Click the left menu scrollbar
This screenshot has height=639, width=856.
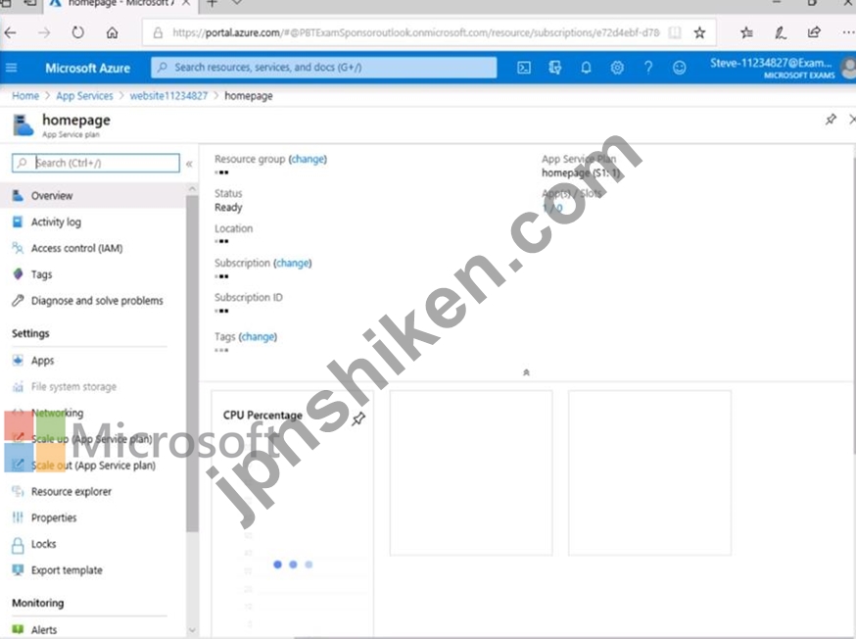[x=192, y=364]
